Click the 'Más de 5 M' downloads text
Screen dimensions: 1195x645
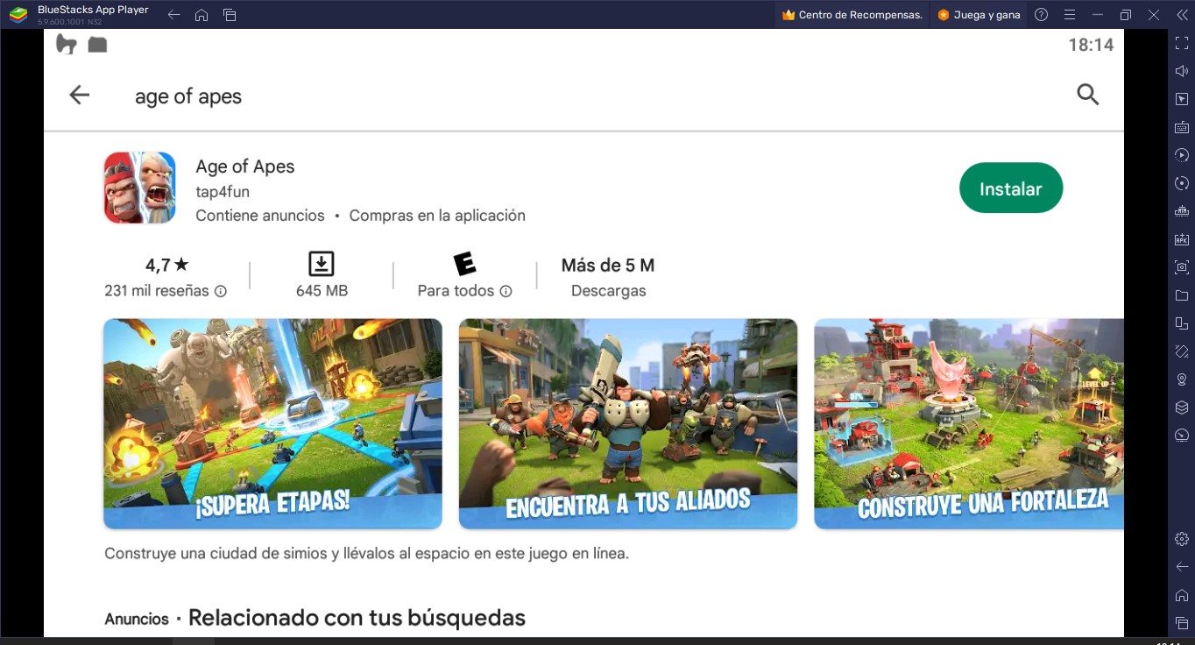(x=608, y=266)
